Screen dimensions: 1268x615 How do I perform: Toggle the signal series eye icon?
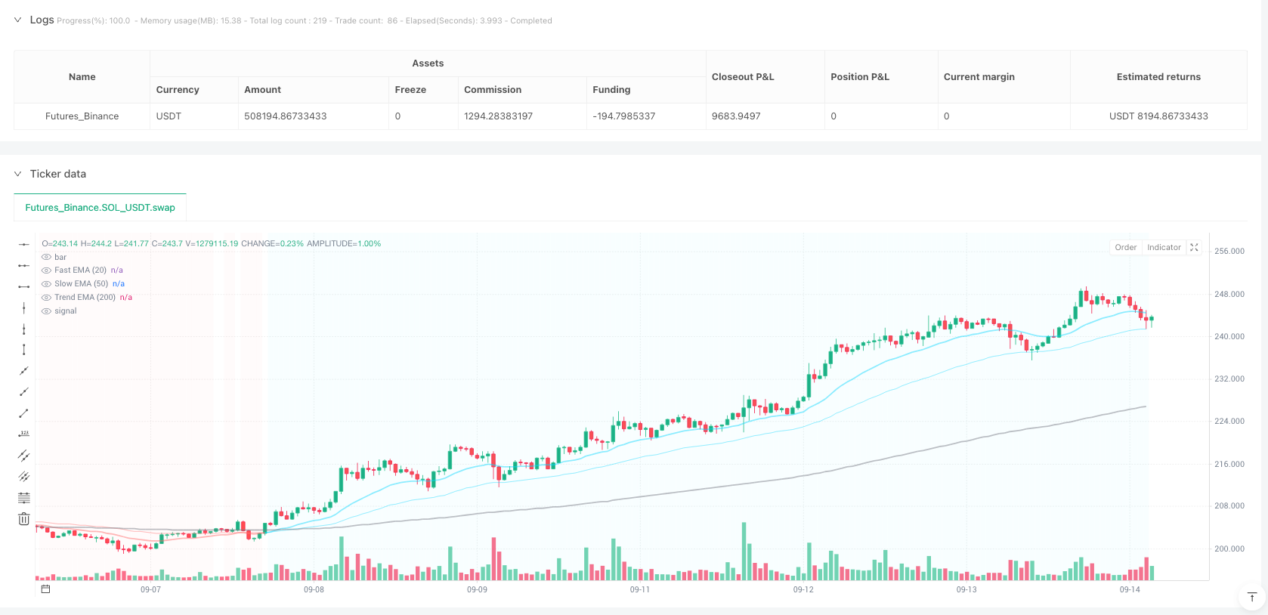click(47, 311)
